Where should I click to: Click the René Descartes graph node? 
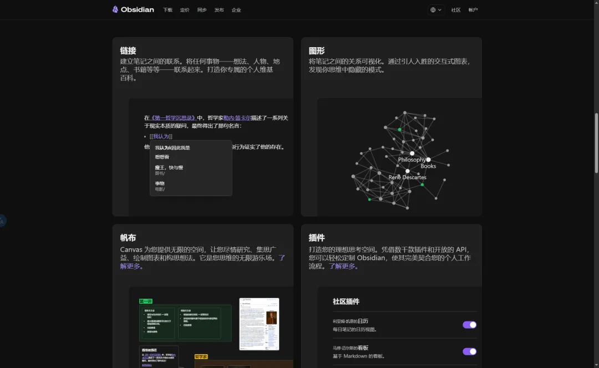coord(408,171)
